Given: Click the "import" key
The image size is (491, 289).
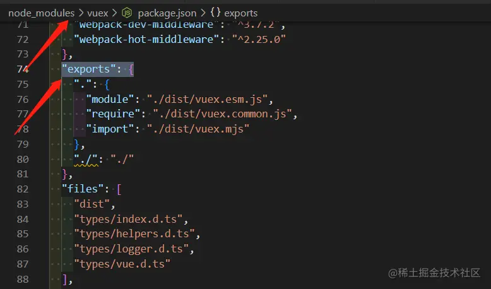Looking at the screenshot, I should point(110,129).
